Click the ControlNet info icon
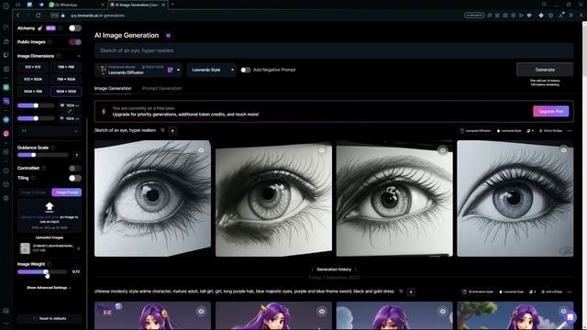 pos(44,169)
